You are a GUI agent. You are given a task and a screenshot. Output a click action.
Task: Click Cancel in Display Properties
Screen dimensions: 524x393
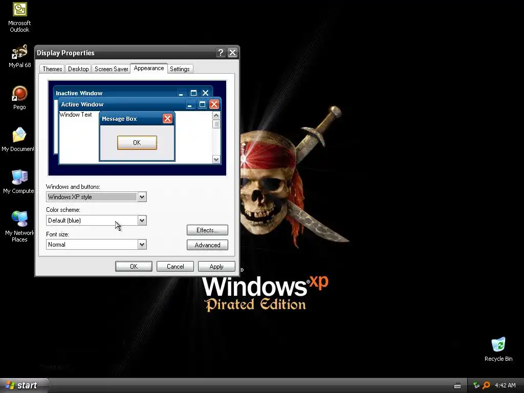click(x=175, y=266)
